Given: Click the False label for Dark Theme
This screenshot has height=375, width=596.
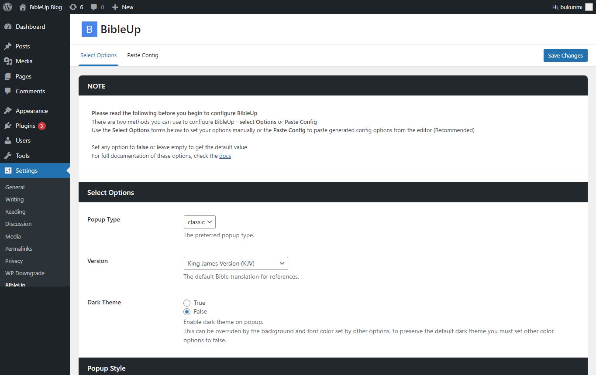Looking at the screenshot, I should [x=200, y=312].
